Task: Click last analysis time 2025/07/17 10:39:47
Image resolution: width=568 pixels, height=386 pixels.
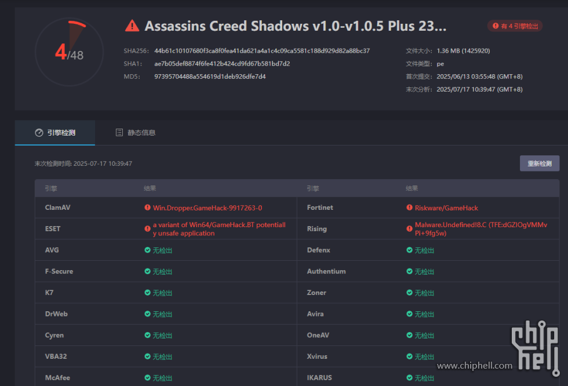Action: coord(480,89)
